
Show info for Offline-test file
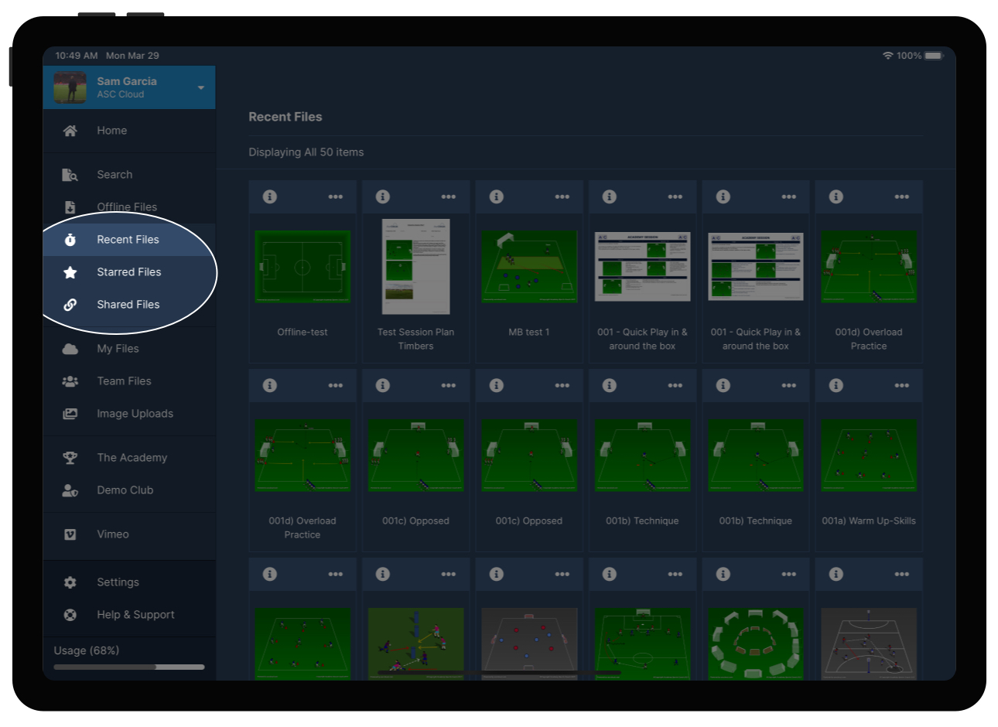[270, 196]
